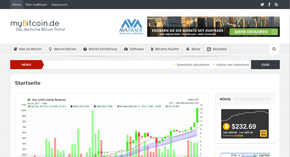Open the Twitter profile icon

point(262,5)
